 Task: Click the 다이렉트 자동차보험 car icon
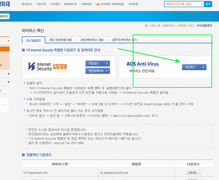[x=98, y=4]
